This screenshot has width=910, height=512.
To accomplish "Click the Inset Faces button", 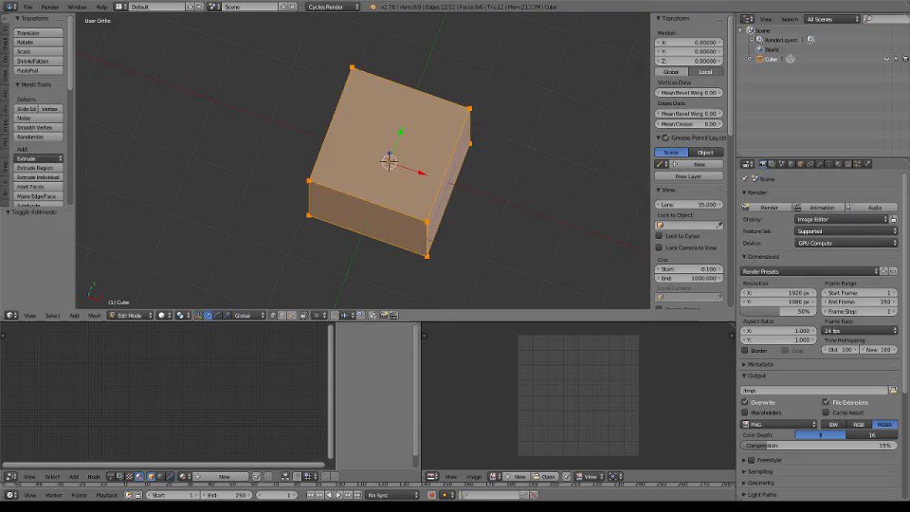I will coord(38,187).
